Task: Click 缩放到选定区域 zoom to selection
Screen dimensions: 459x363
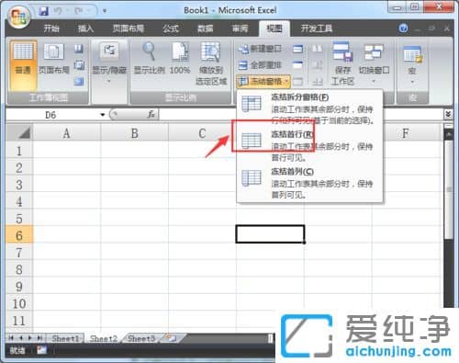Action: click(211, 63)
